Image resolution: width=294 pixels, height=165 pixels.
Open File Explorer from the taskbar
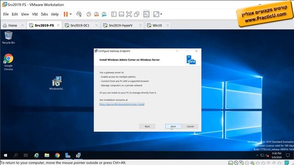(47, 155)
